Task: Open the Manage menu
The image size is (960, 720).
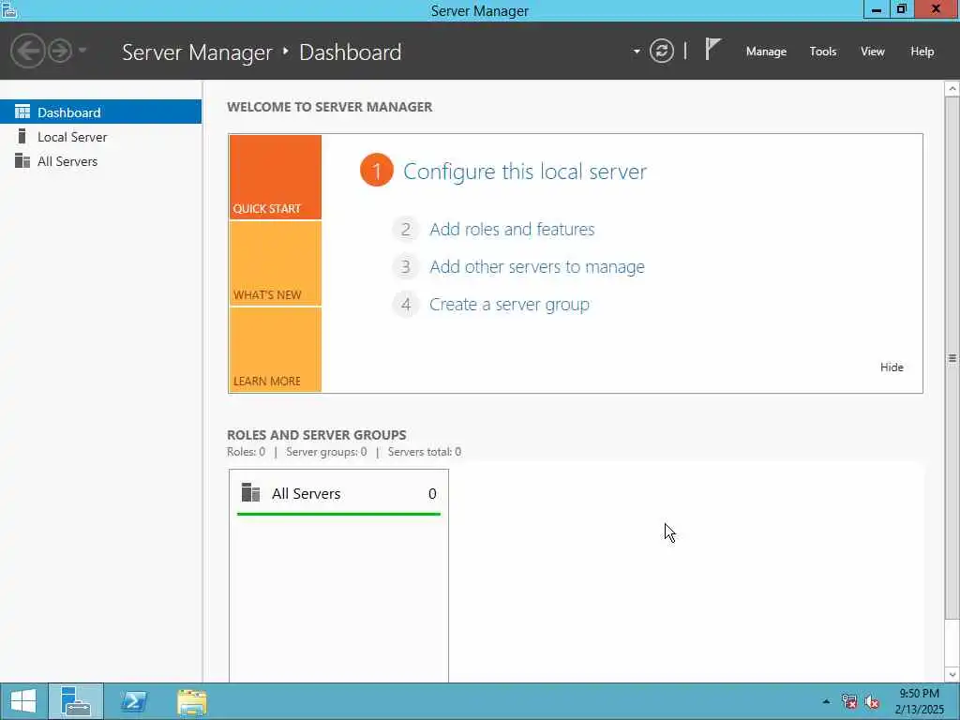Action: point(766,52)
